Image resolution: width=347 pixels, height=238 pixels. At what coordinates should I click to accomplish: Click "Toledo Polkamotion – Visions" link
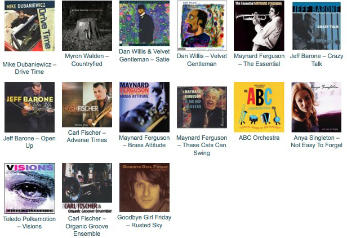point(29,222)
